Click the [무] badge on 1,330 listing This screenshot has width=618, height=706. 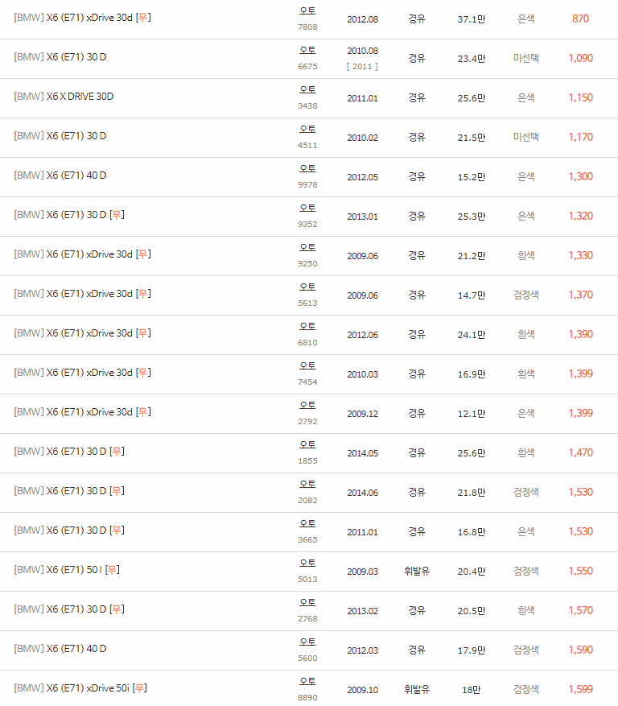point(143,254)
